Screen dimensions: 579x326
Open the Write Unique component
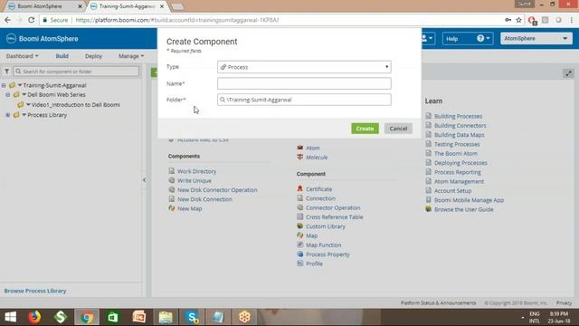(195, 180)
